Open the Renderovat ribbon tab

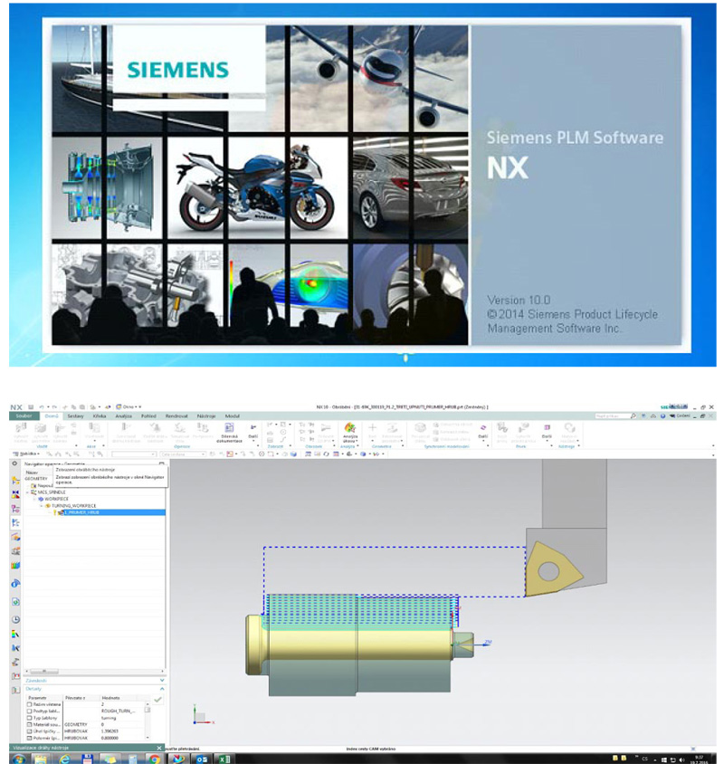176,416
